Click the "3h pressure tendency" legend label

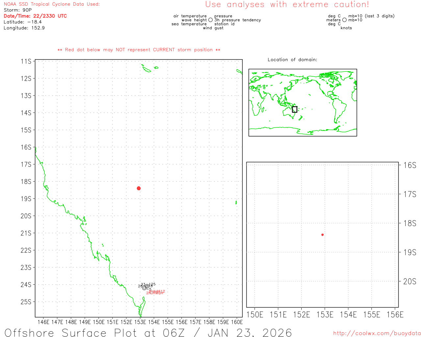click(x=237, y=20)
